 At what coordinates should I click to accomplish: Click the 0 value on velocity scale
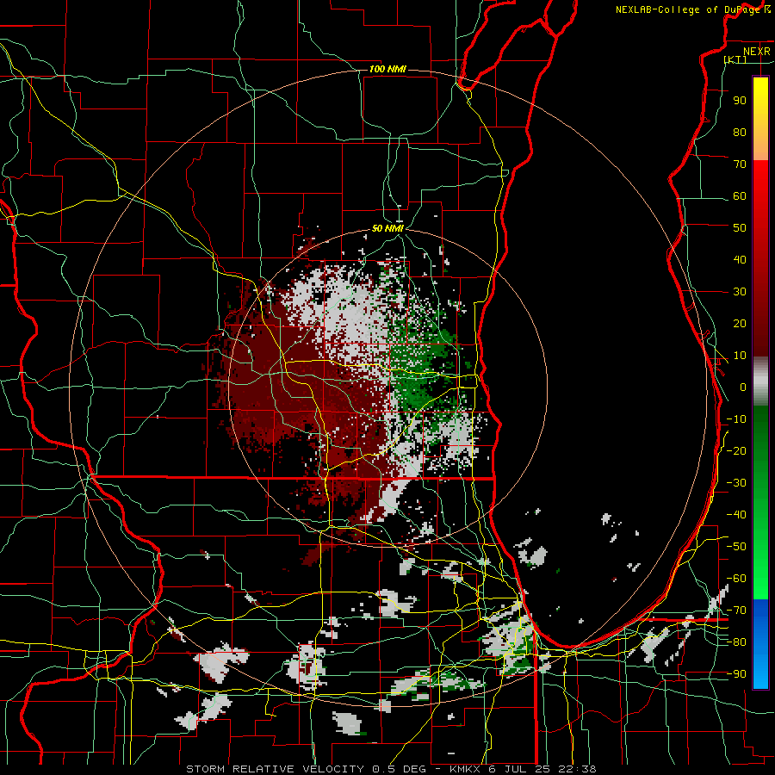tap(743, 387)
